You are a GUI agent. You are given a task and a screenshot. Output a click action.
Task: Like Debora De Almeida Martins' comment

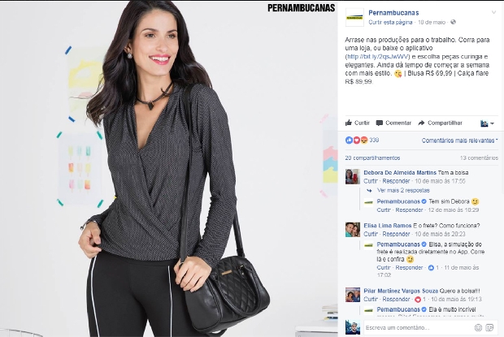pos(371,181)
